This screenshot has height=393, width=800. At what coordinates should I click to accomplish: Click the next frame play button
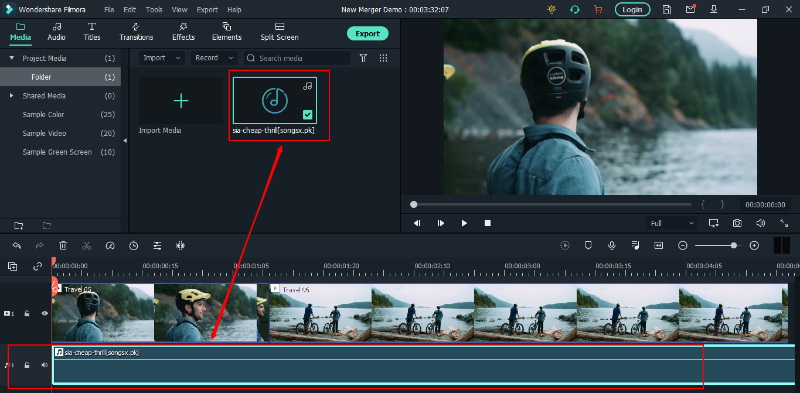441,223
